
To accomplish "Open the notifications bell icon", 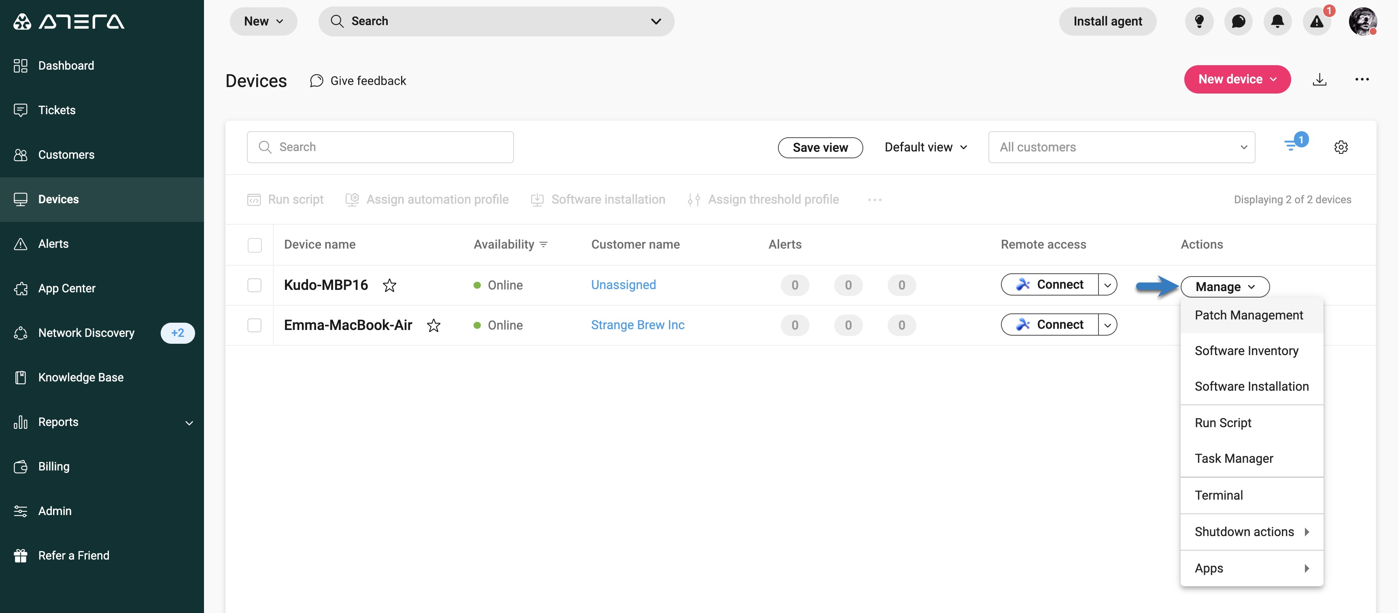I will pos(1277,21).
